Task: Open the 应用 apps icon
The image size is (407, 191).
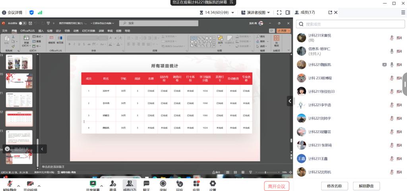Action: tap(196, 184)
